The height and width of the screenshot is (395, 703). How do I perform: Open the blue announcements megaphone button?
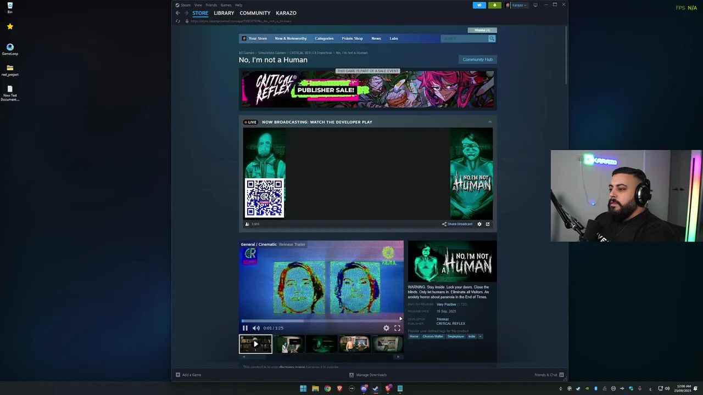click(479, 5)
